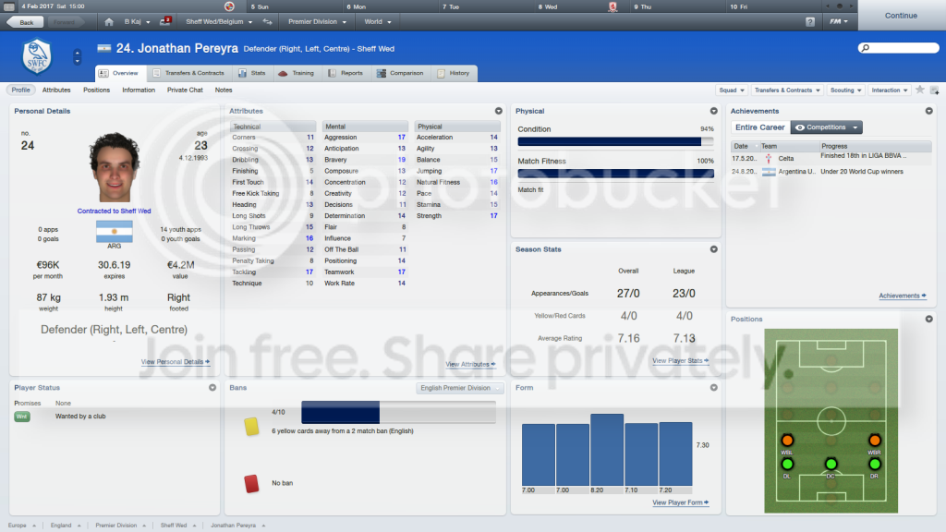Select the DL position marker on the pitch
946x532 pixels.
(787, 464)
